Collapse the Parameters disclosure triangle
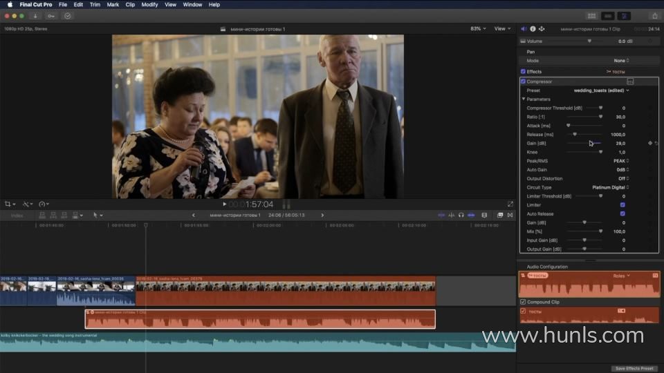 (524, 99)
